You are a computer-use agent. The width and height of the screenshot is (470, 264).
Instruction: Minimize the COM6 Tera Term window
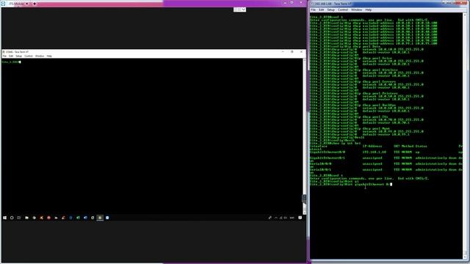click(283, 52)
